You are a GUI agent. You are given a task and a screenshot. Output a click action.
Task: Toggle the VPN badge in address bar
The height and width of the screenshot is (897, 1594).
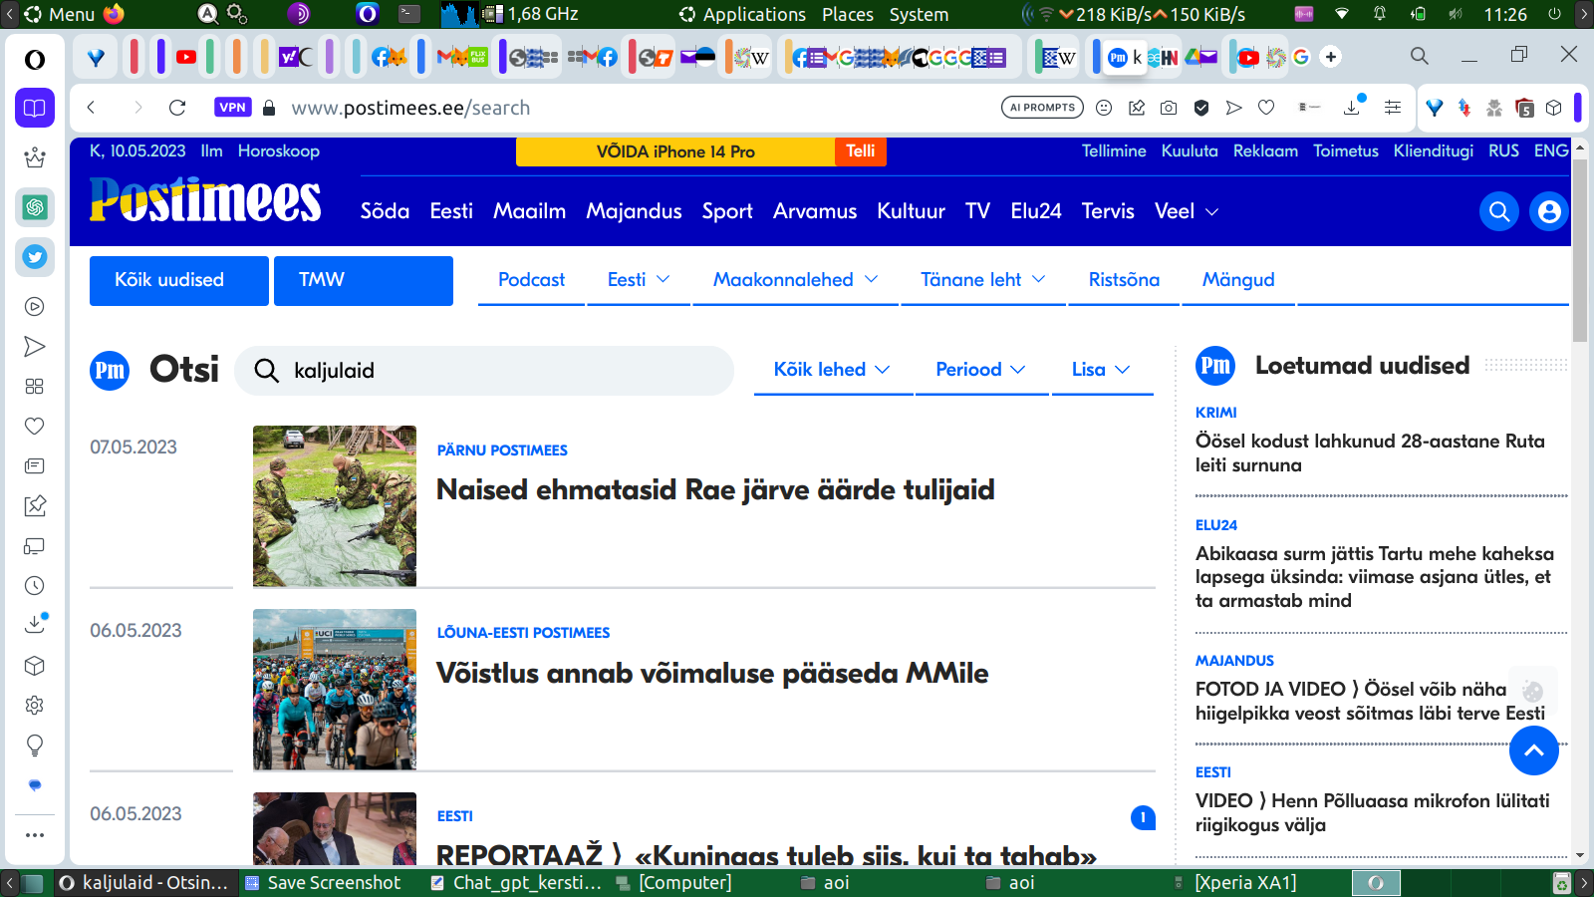(x=233, y=108)
